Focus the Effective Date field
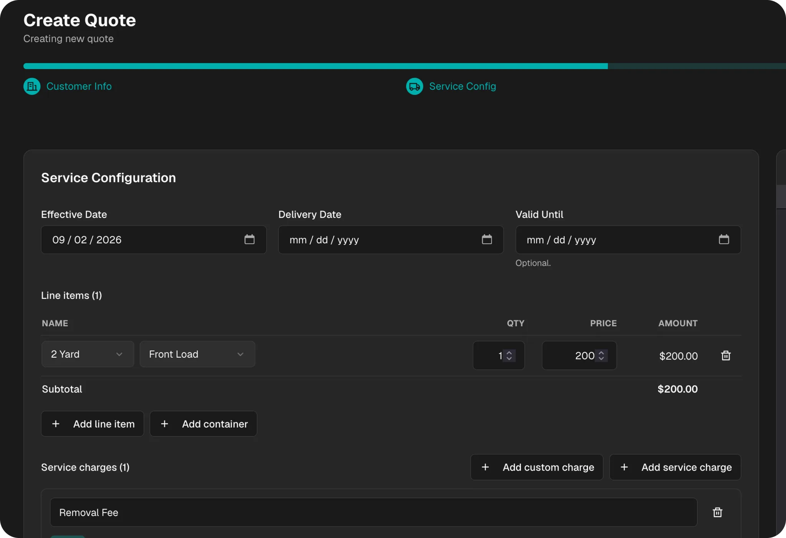The height and width of the screenshot is (538, 786). [x=154, y=239]
